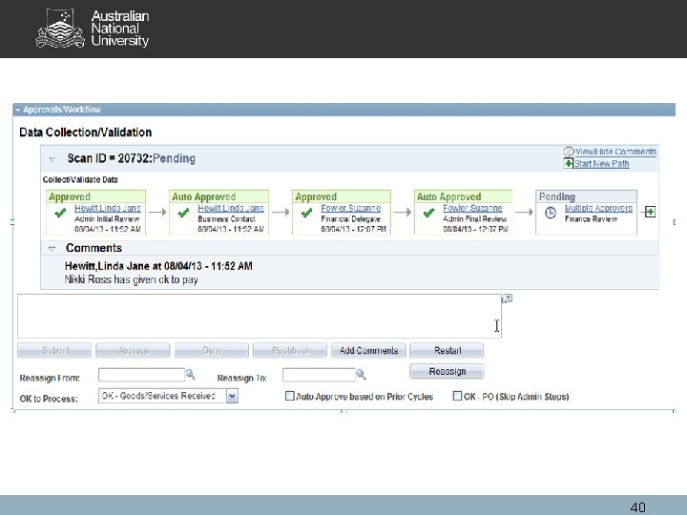687x515 pixels.
Task: Click the Reassign To input field
Action: 319,376
